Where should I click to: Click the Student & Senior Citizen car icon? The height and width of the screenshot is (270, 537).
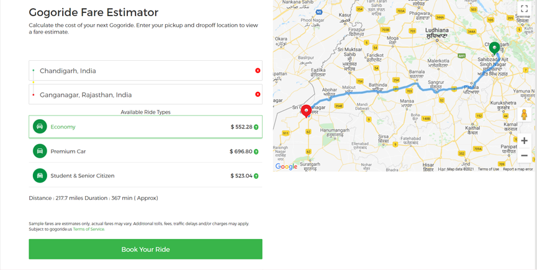click(x=40, y=176)
